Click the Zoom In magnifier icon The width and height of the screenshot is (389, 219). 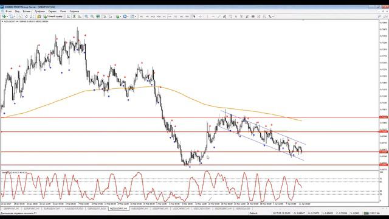tap(86, 16)
